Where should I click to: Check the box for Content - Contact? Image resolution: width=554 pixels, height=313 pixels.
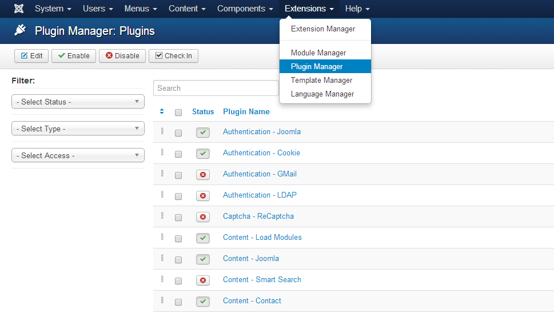(x=178, y=302)
